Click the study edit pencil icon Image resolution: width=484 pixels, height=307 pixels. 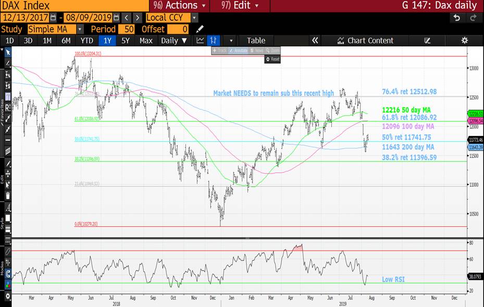200,29
